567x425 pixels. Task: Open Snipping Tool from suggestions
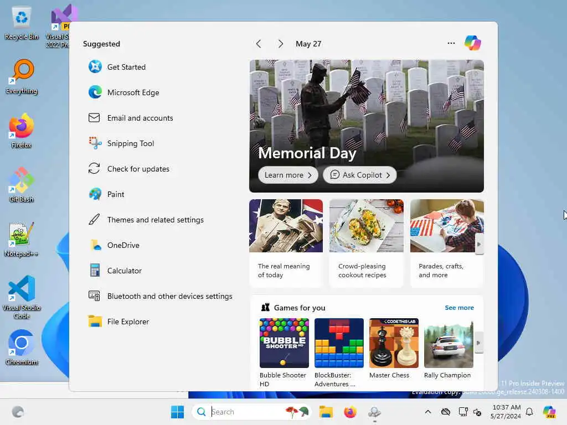pyautogui.click(x=121, y=143)
